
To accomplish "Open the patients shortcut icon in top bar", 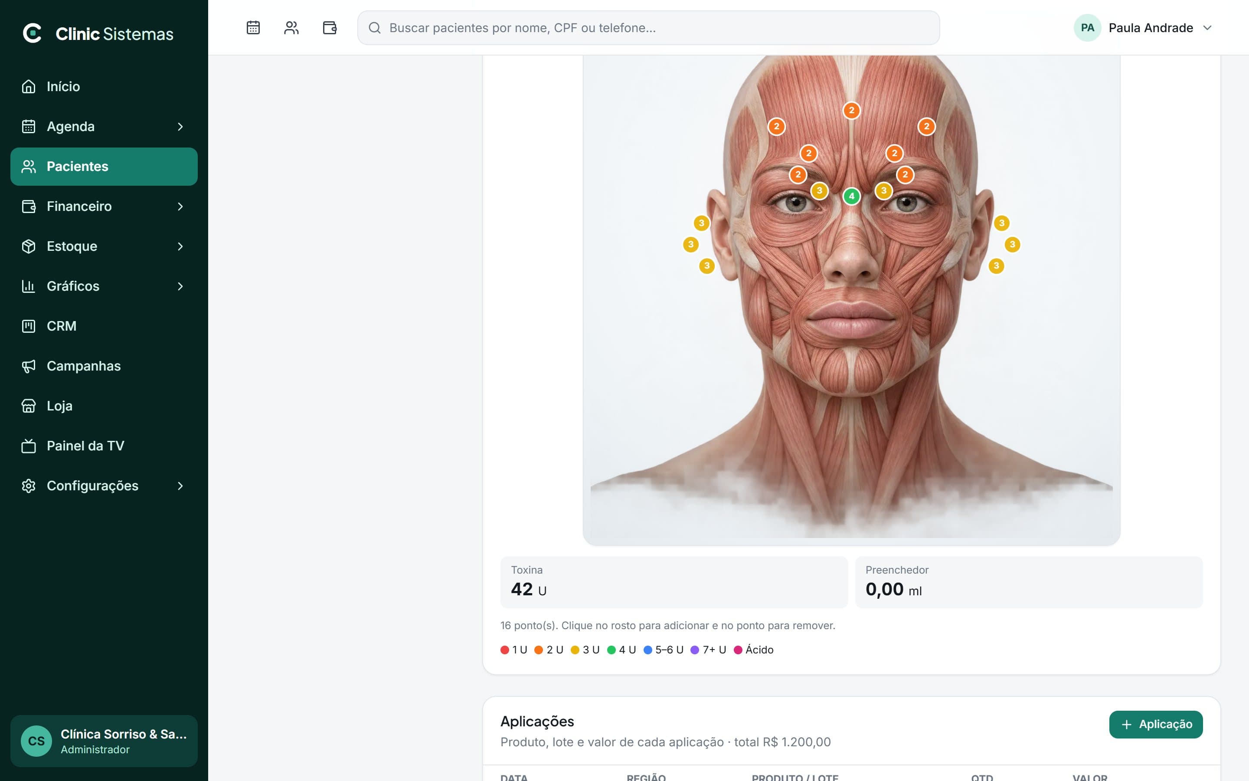I will (x=291, y=27).
